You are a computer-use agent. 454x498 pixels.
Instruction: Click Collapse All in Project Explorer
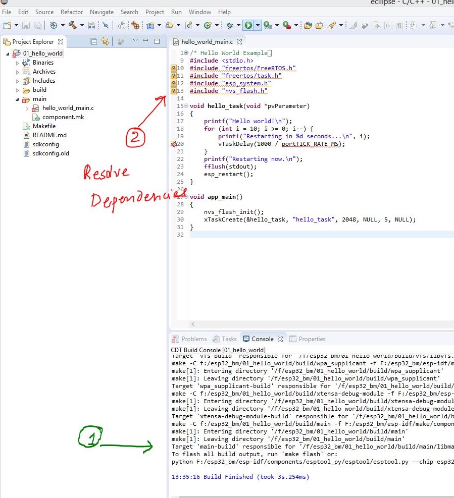(x=93, y=42)
